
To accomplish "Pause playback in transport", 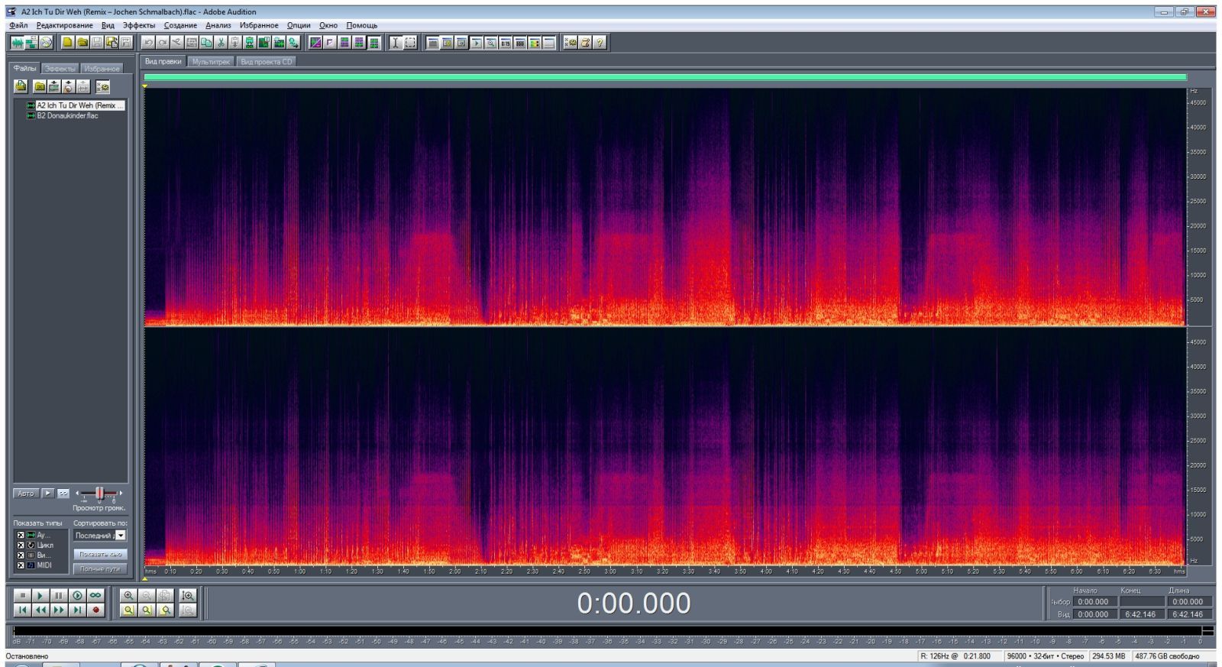I will tap(59, 595).
